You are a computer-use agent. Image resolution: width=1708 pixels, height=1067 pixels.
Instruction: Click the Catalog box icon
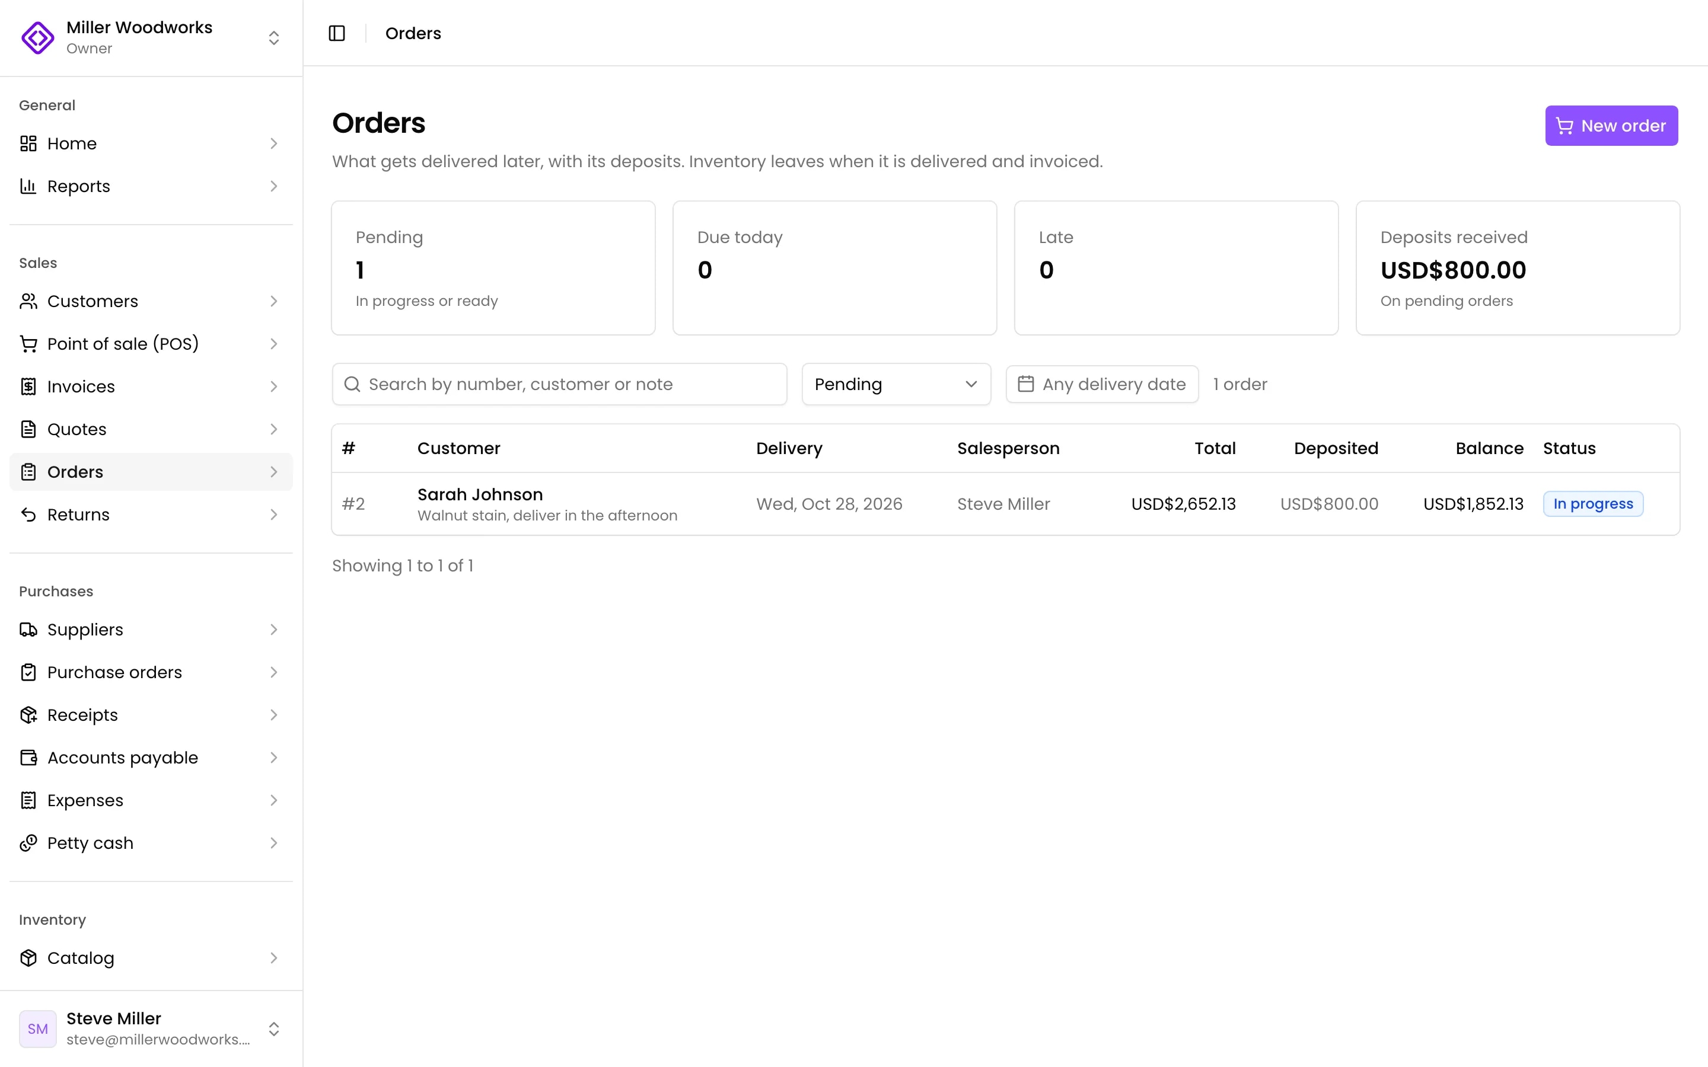click(x=28, y=959)
